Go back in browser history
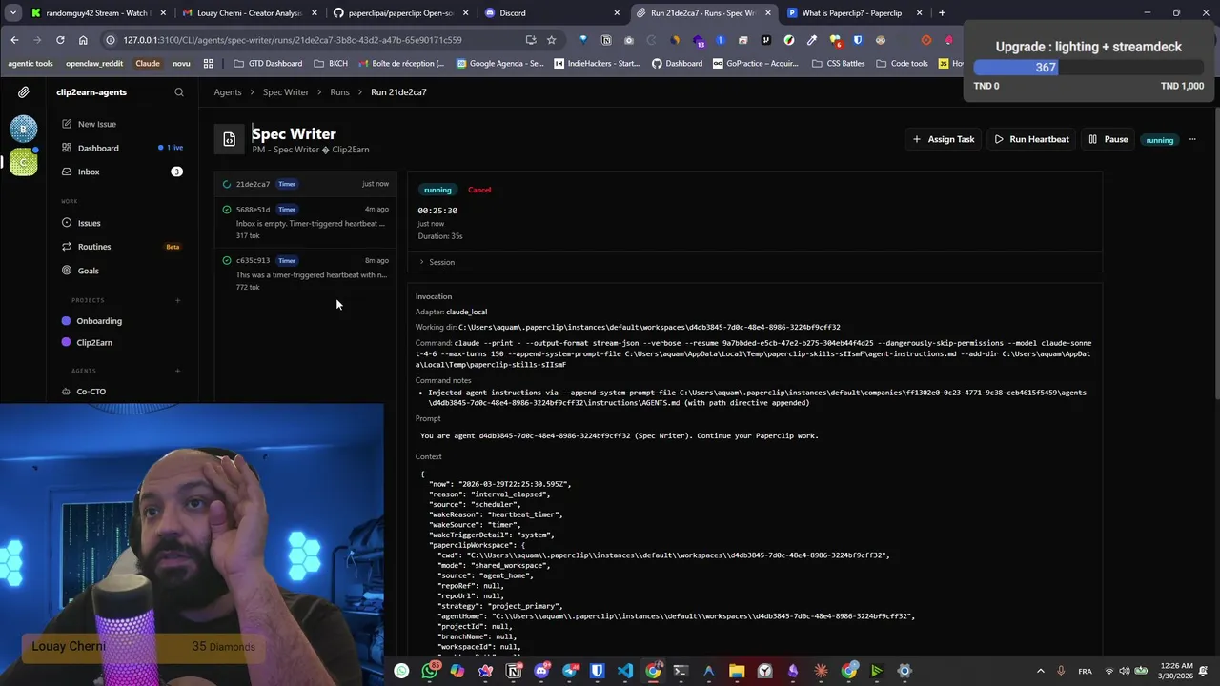This screenshot has height=686, width=1220. point(14,40)
